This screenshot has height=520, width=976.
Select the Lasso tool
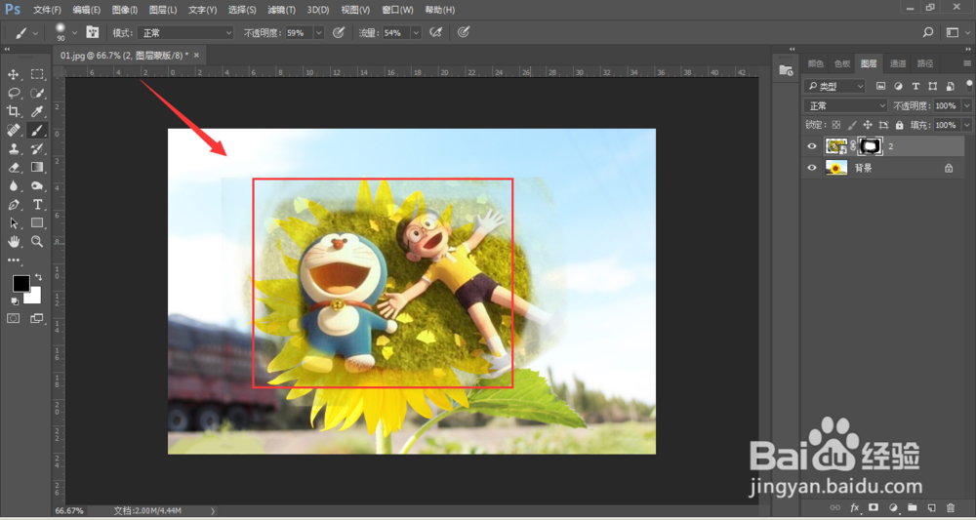(x=13, y=94)
